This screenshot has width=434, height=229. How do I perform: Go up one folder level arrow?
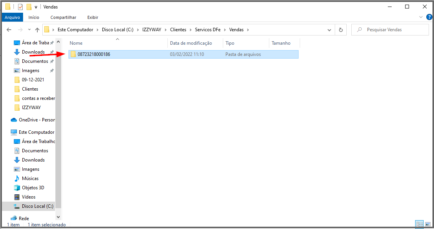[37, 30]
